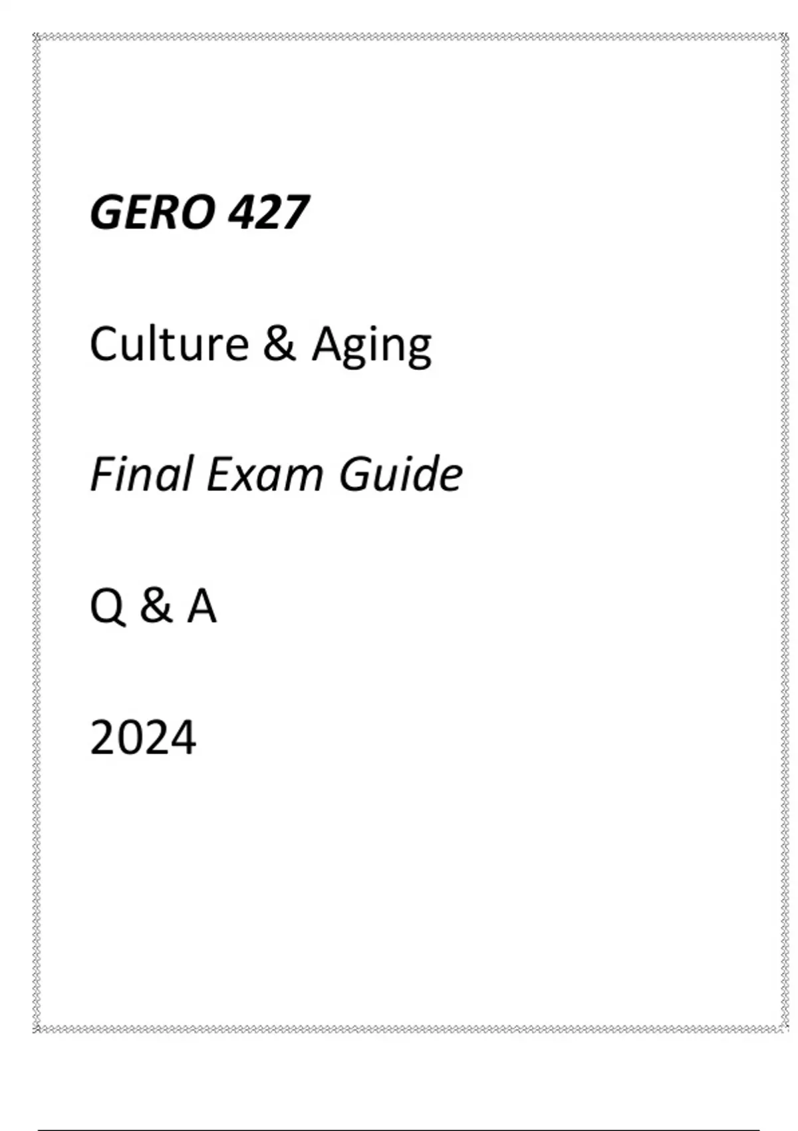Screen dimensions: 798x1131
Task: Click the horizontal line below the page border
Action: click(x=399, y=1129)
